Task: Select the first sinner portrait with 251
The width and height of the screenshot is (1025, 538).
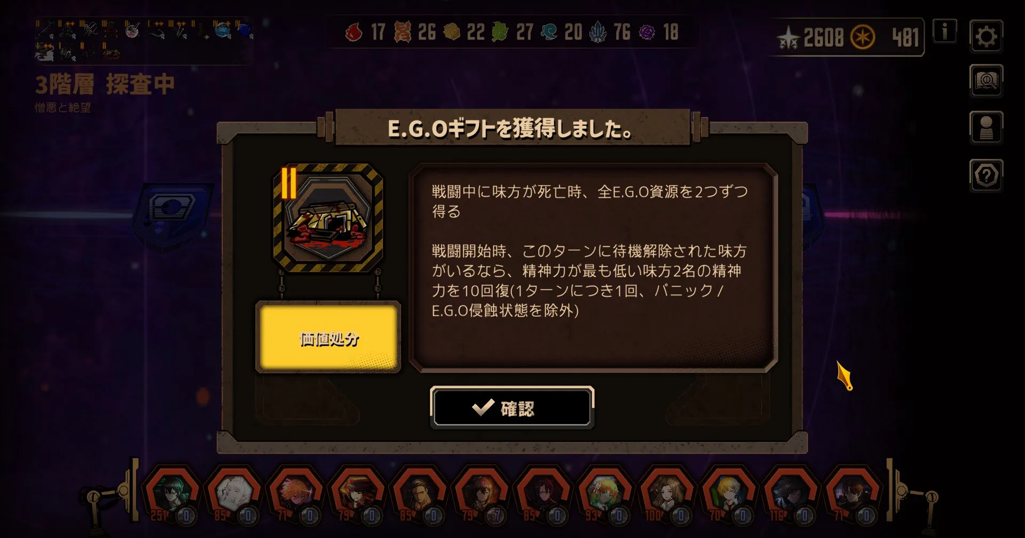Action: [x=172, y=493]
